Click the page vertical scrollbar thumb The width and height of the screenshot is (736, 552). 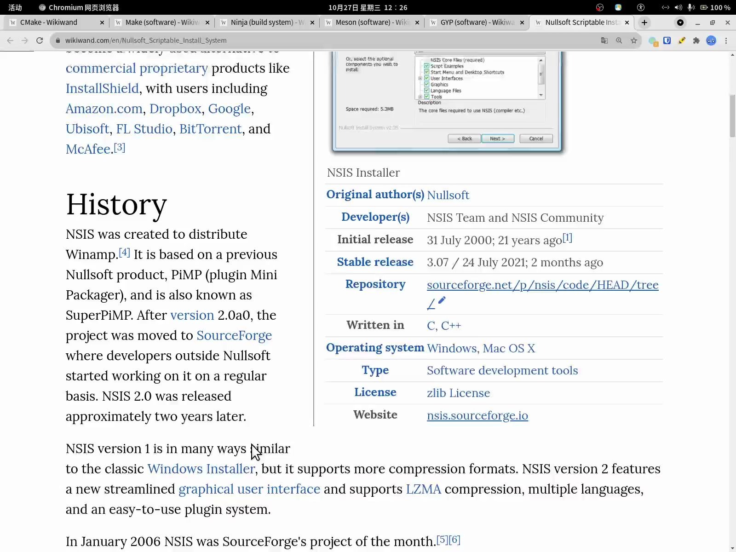[732, 116]
